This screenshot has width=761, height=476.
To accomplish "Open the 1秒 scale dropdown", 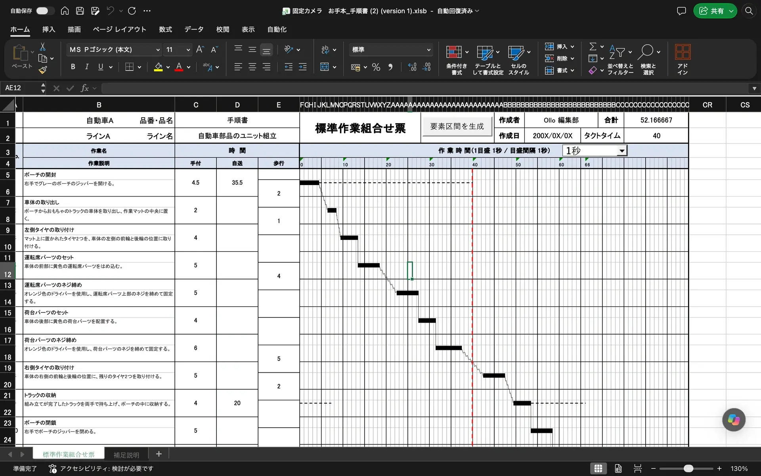I will [x=622, y=151].
